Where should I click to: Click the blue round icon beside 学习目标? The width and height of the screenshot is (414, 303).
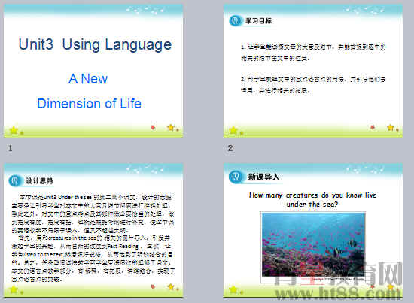(235, 20)
